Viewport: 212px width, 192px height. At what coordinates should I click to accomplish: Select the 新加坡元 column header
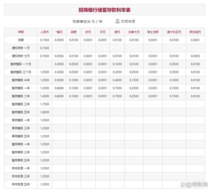tap(195, 32)
